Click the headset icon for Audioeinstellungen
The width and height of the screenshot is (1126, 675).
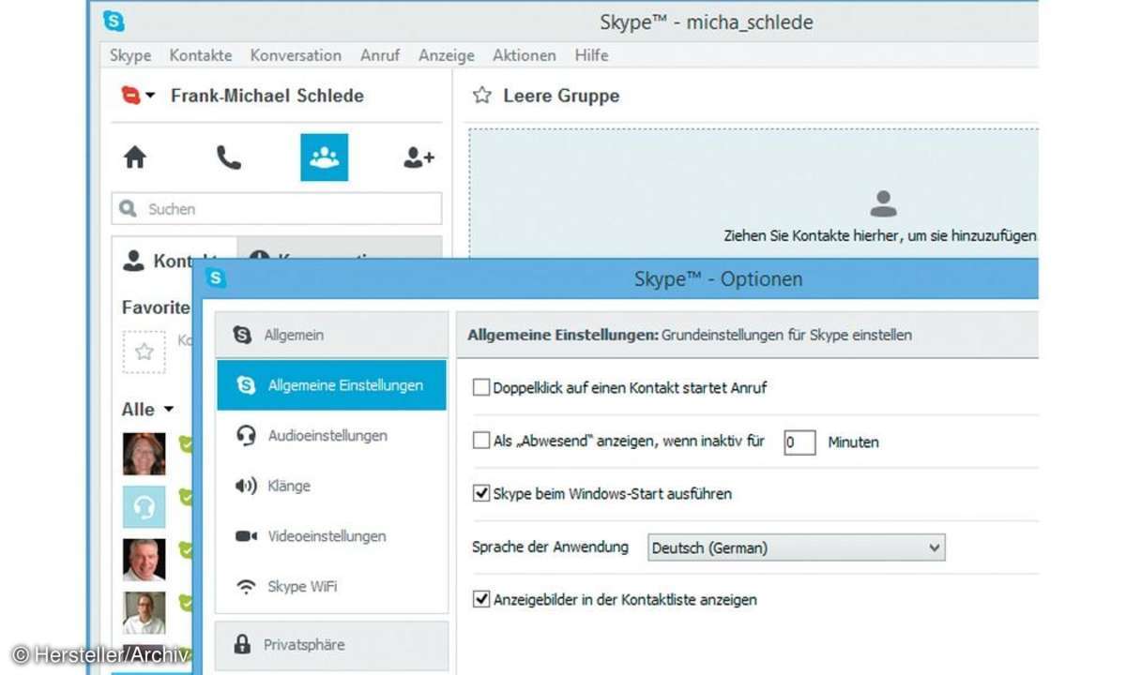pos(247,436)
